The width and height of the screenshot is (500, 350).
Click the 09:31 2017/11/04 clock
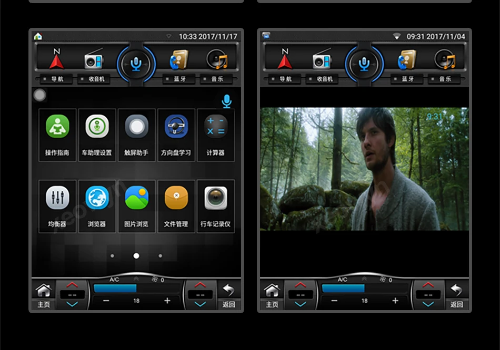click(436, 37)
